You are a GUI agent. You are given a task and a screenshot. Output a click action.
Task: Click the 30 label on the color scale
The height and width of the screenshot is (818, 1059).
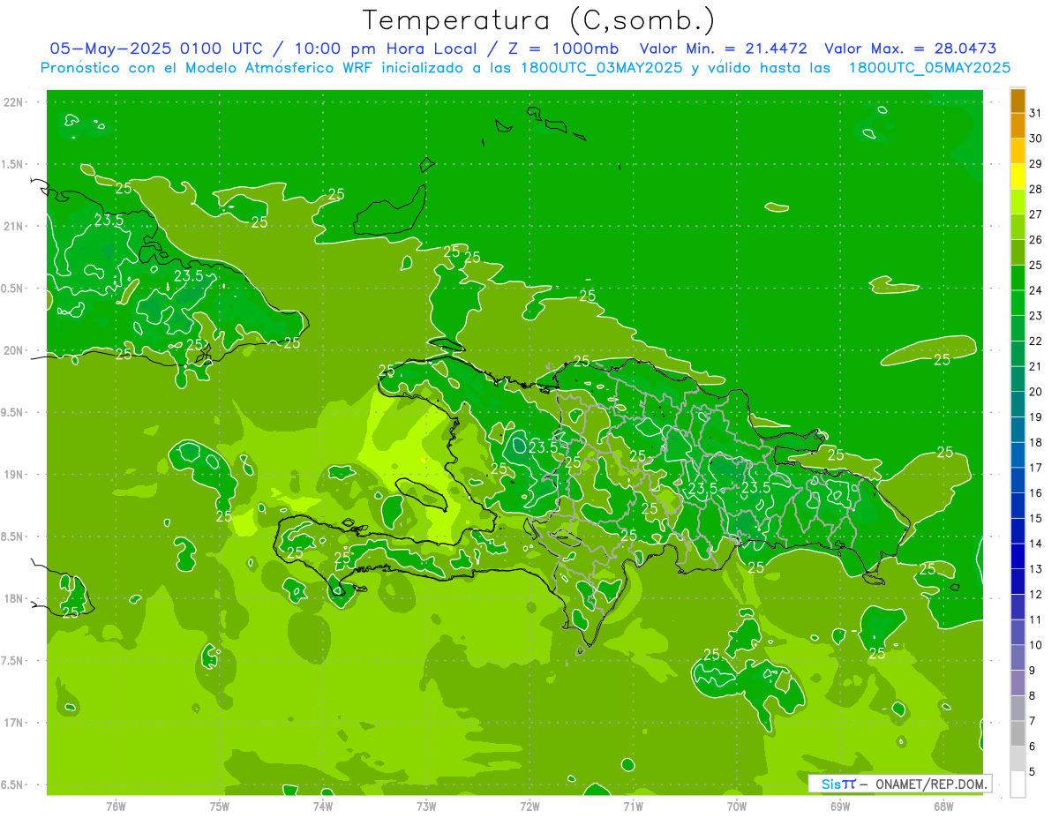[x=1035, y=139]
